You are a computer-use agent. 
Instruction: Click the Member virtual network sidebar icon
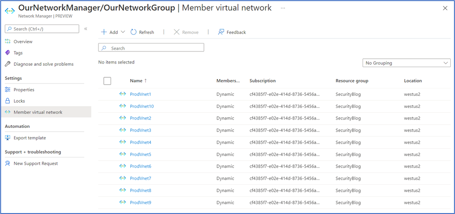point(8,112)
